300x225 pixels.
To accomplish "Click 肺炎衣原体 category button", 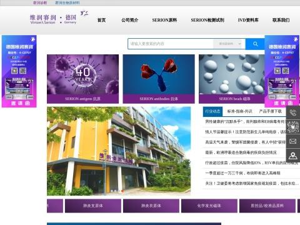I will pyautogui.click(x=151, y=206).
